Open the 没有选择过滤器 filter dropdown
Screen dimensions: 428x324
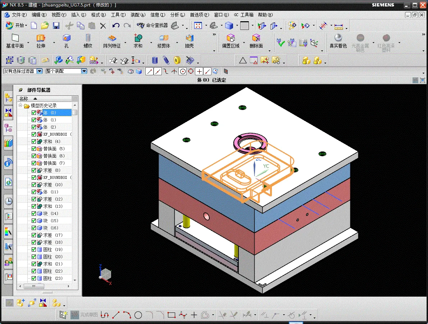40,71
